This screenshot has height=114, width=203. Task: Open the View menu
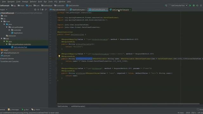click(x=4, y=2)
